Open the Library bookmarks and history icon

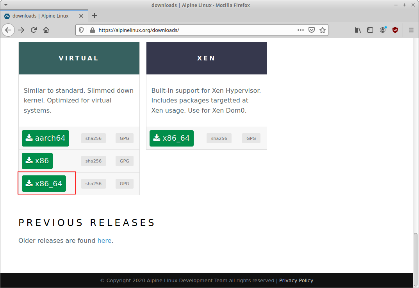(358, 30)
